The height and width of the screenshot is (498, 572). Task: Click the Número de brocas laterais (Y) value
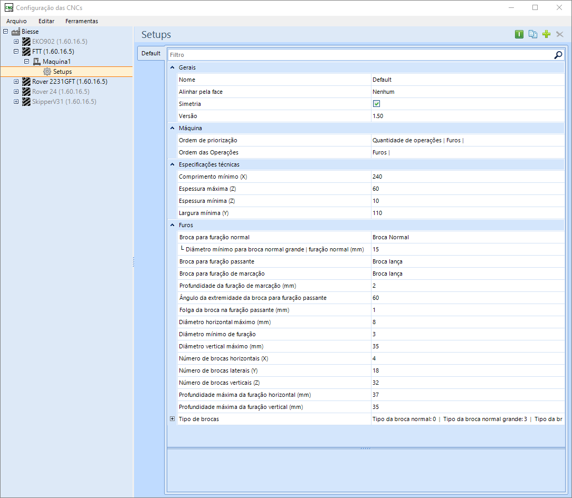click(x=468, y=370)
